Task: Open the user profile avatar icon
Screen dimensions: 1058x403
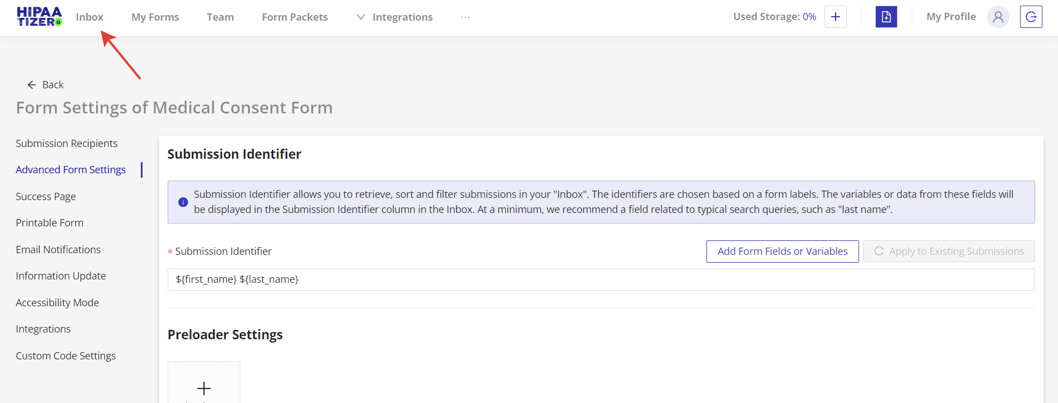Action: pos(998,17)
